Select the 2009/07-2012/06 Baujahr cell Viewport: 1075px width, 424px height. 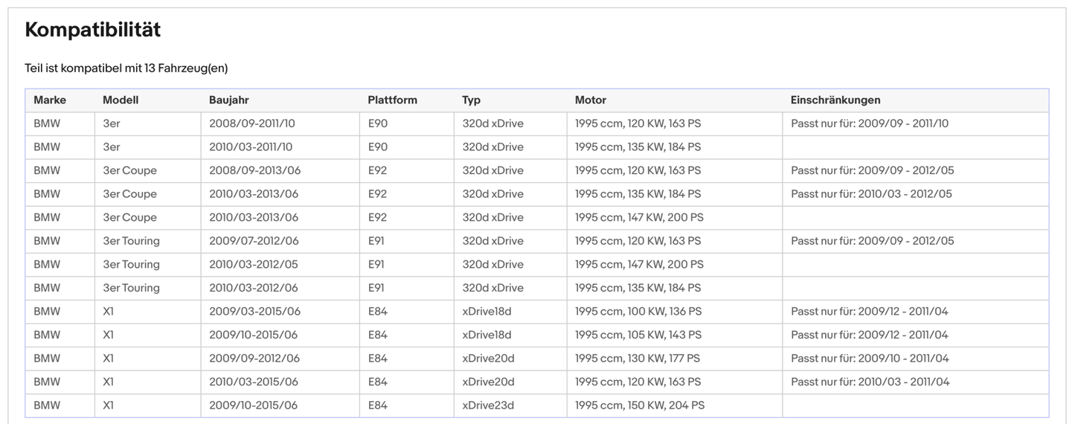point(254,241)
